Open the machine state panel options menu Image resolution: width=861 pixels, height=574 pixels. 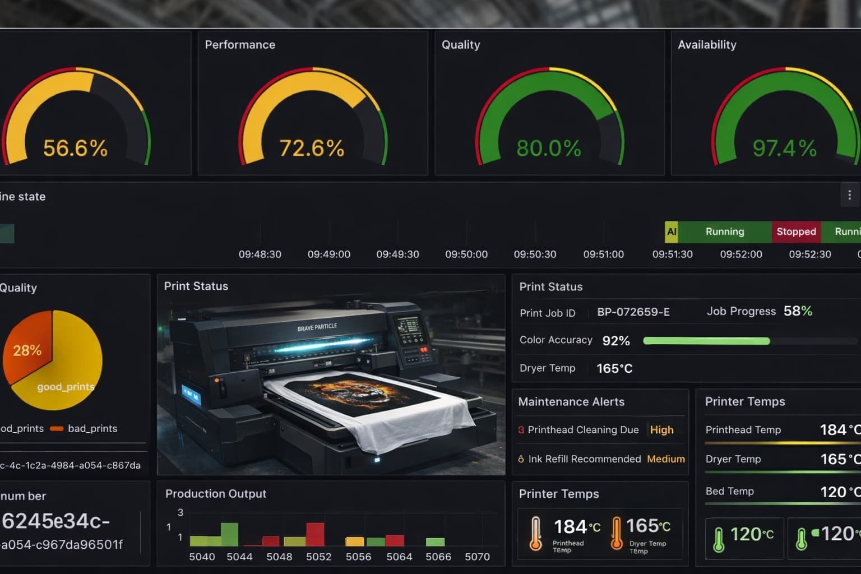[x=850, y=195]
